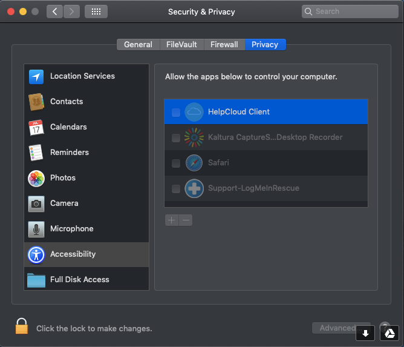Tick the Safari checkbox

176,163
